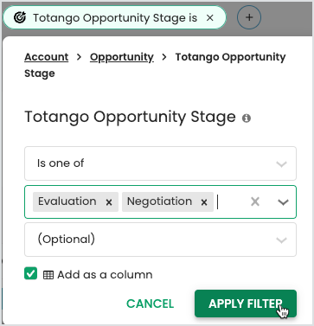Click Apply Filter button

tap(246, 304)
